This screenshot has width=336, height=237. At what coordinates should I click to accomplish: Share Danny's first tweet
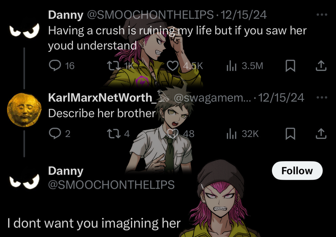pos(321,66)
